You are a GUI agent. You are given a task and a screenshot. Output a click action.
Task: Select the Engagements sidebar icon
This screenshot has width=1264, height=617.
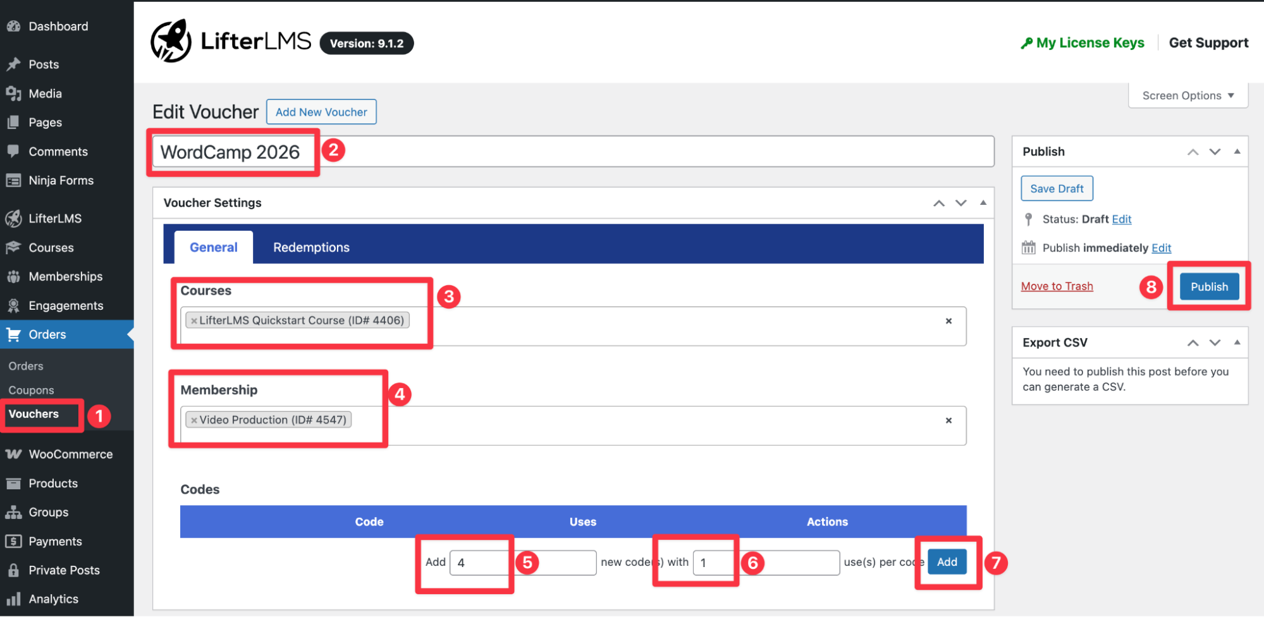[x=14, y=305]
